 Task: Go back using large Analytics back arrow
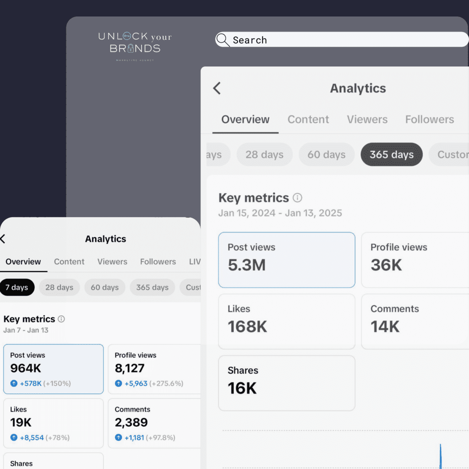(x=217, y=88)
